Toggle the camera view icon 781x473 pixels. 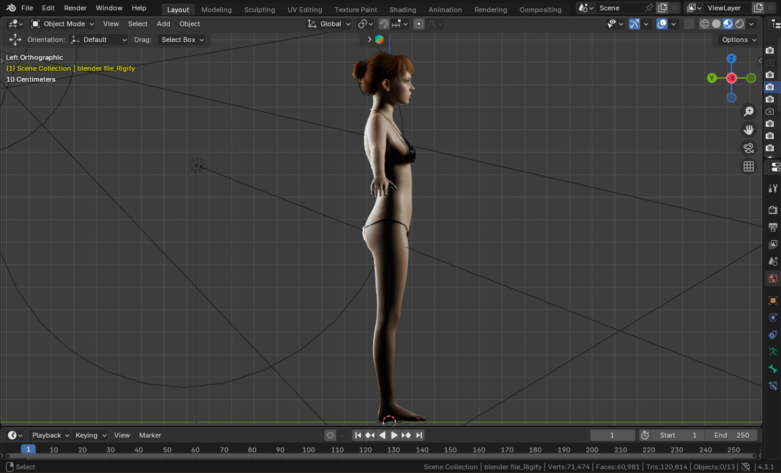pos(749,148)
